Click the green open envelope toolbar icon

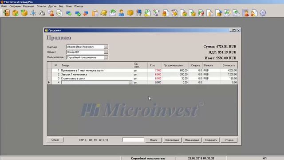[113, 13]
